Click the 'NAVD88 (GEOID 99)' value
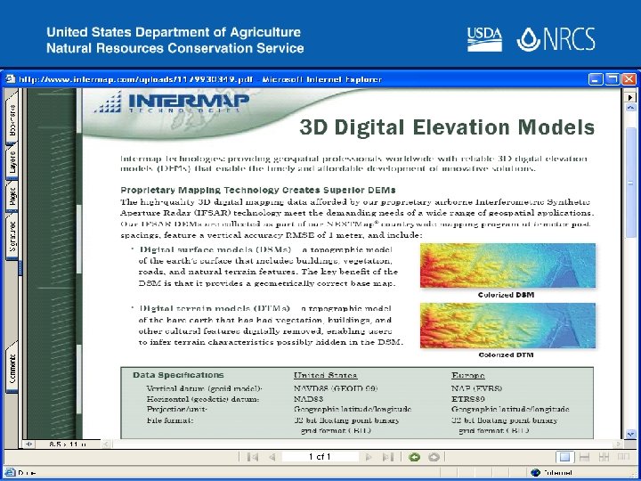The image size is (641, 481). click(x=336, y=388)
